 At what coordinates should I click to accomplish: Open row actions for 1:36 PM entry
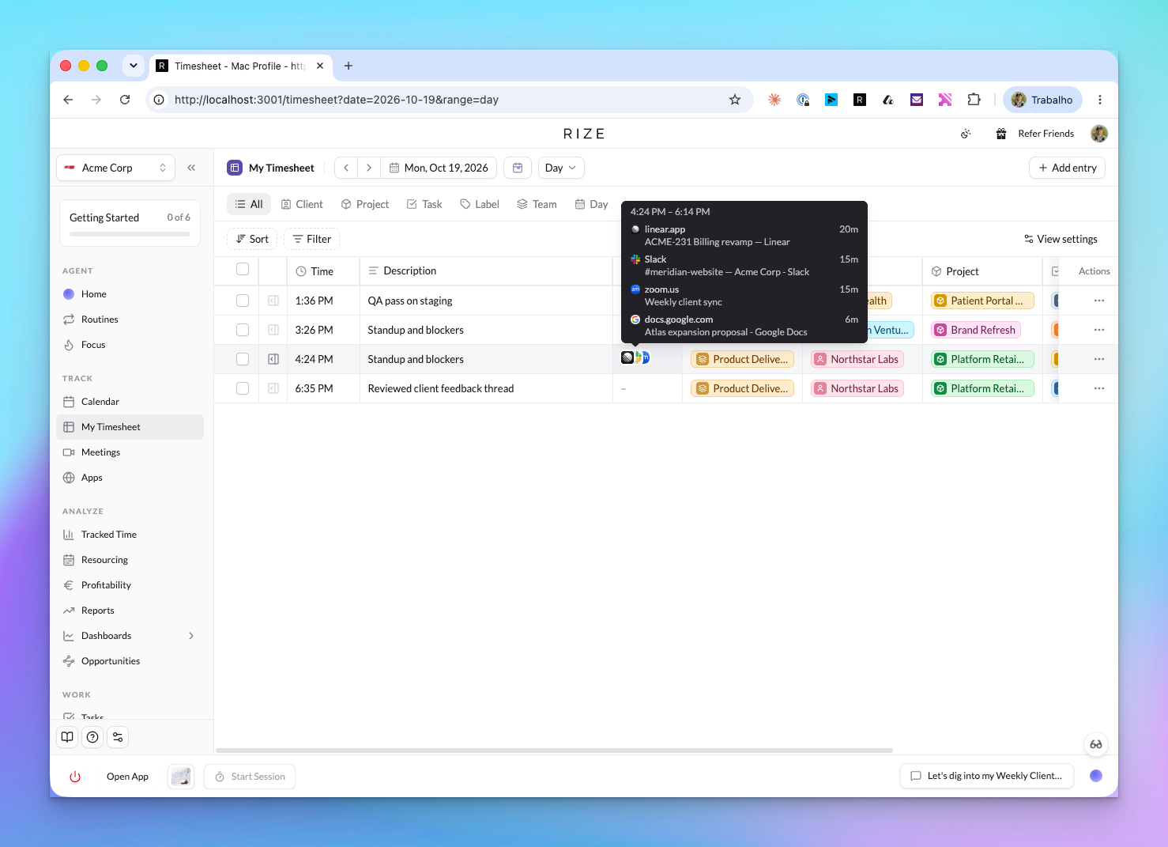tap(1099, 301)
